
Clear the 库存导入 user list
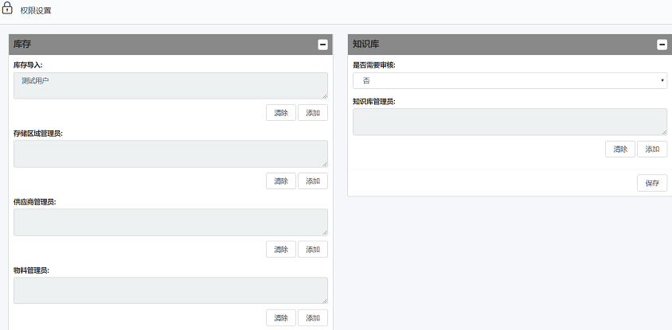click(280, 113)
